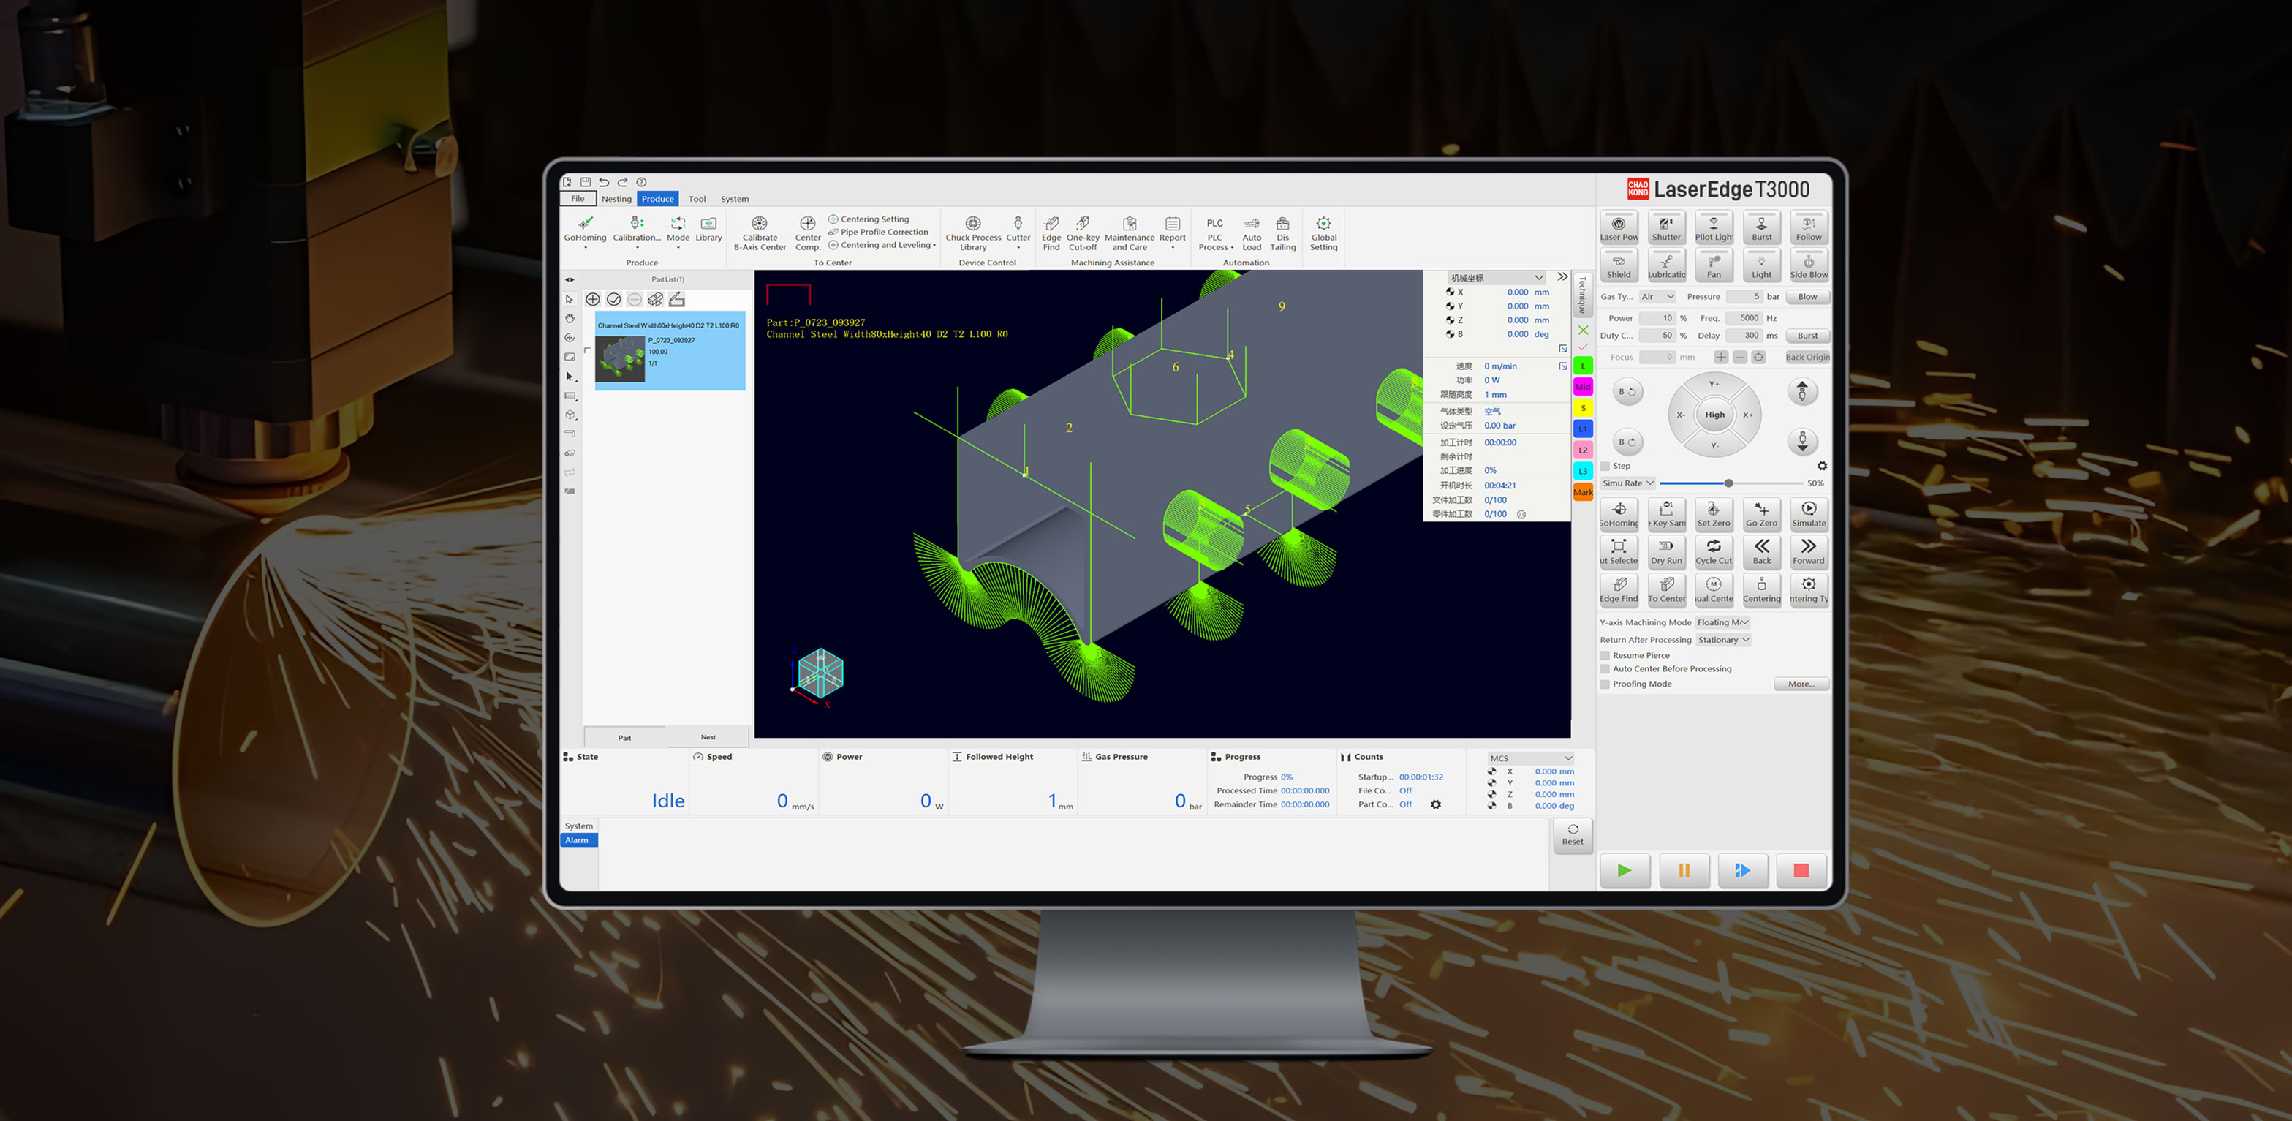The width and height of the screenshot is (2292, 1121).
Task: Click the Blow button
Action: [1807, 297]
